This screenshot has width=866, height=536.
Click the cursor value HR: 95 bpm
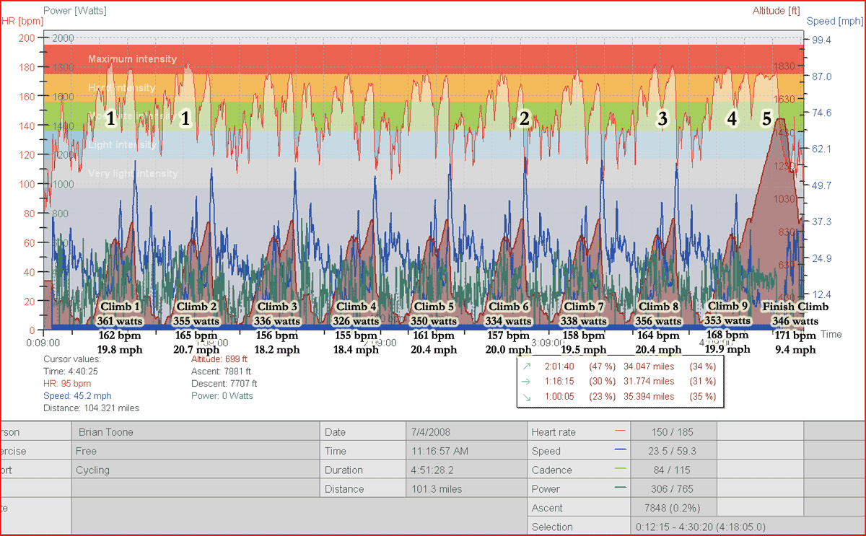point(67,383)
